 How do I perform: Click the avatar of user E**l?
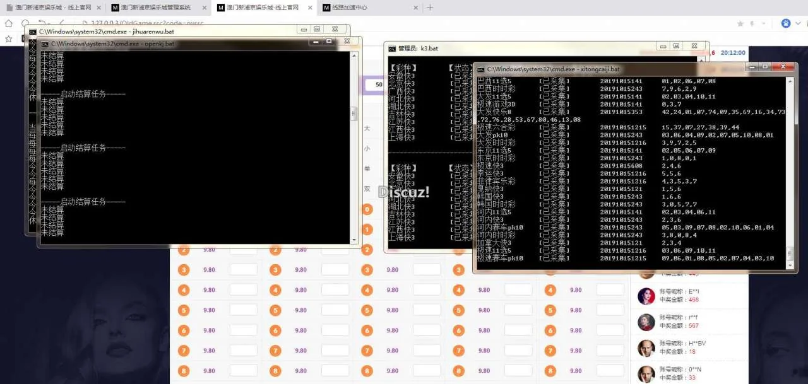646,296
